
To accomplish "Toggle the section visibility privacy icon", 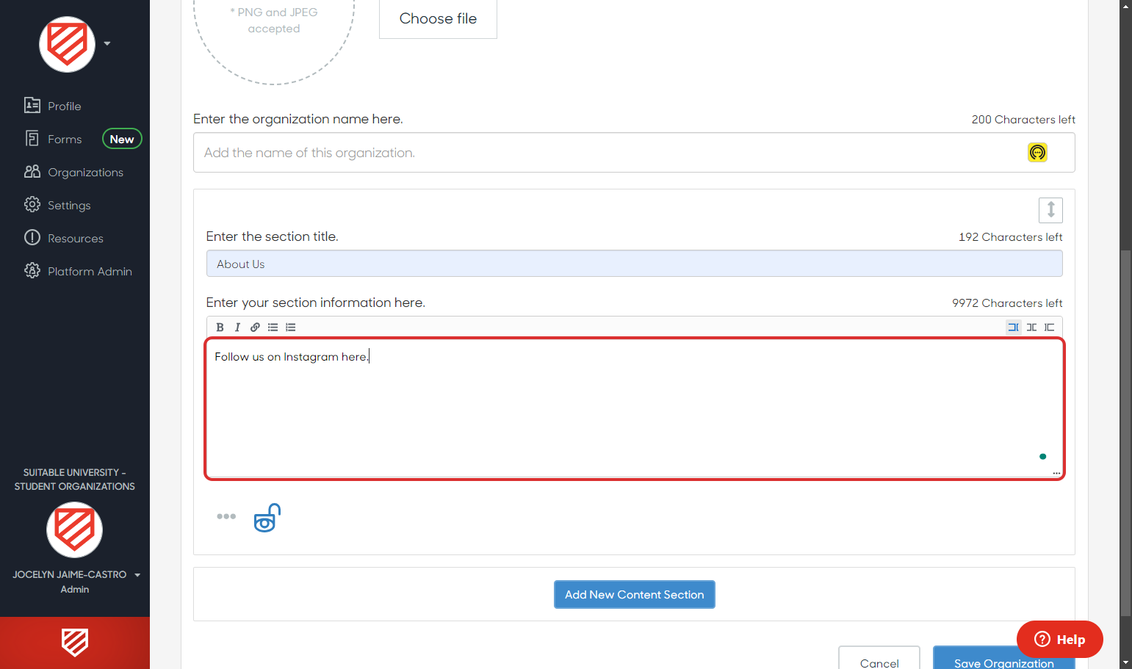I will [x=267, y=517].
